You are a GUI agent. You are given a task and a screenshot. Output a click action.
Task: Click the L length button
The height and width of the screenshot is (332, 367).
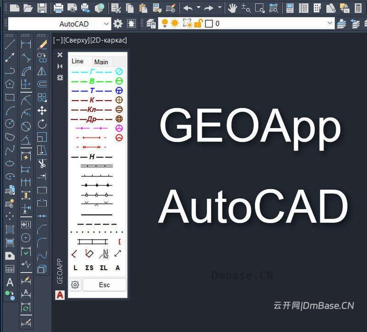click(75, 268)
